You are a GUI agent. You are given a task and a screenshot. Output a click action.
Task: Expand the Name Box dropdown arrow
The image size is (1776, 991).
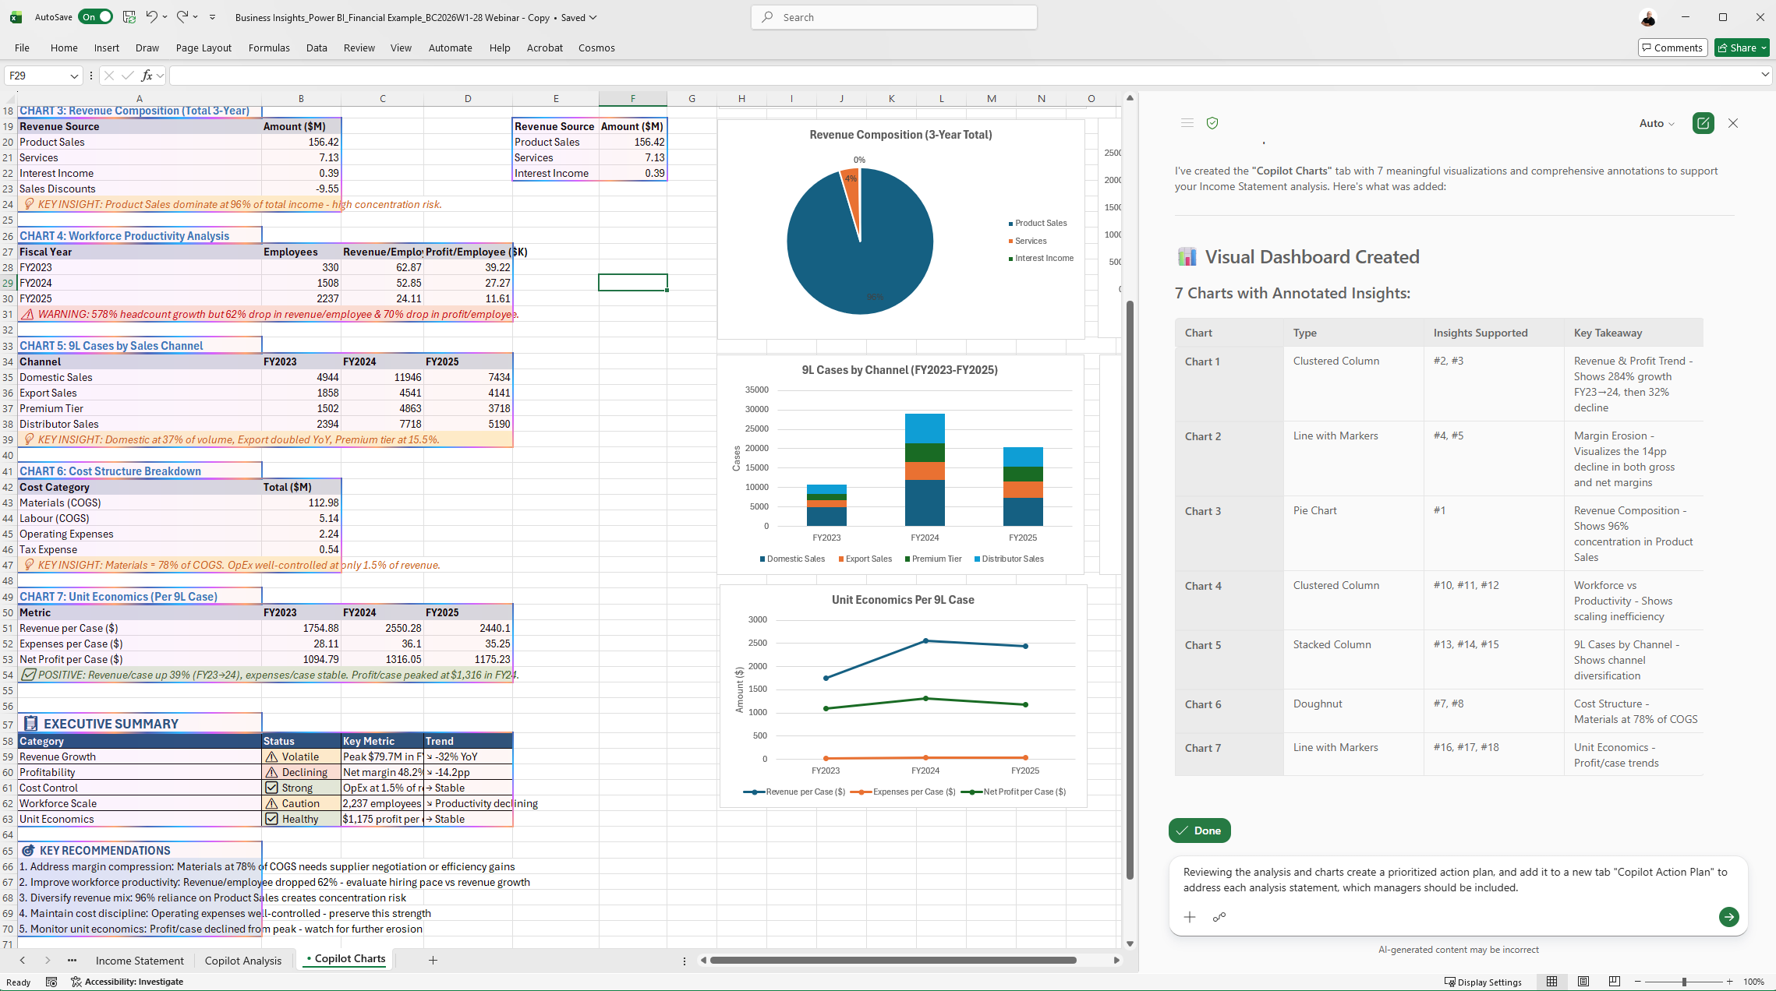click(74, 76)
